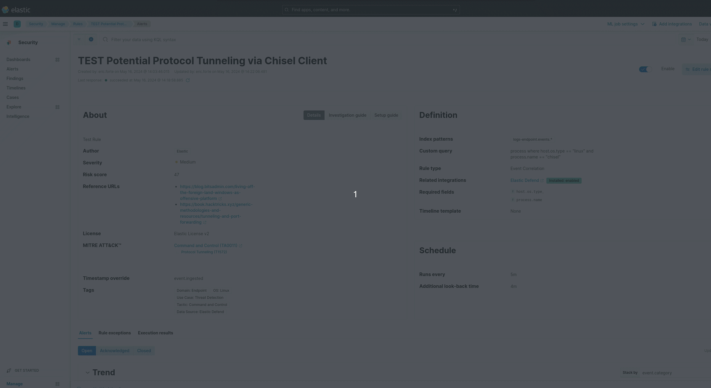This screenshot has width=711, height=388.
Task: Click the D space avatar
Action: tap(17, 24)
